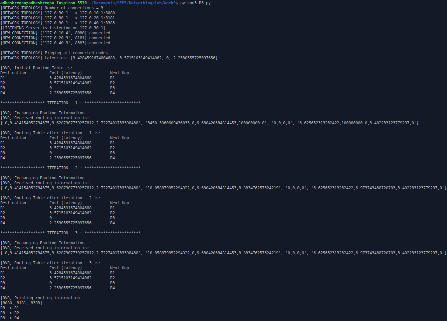The width and height of the screenshot is (447, 321).
Task: Click the '127.0.30.1 --> 127.0.40.1:8383' topology line
Action: point(57,23)
